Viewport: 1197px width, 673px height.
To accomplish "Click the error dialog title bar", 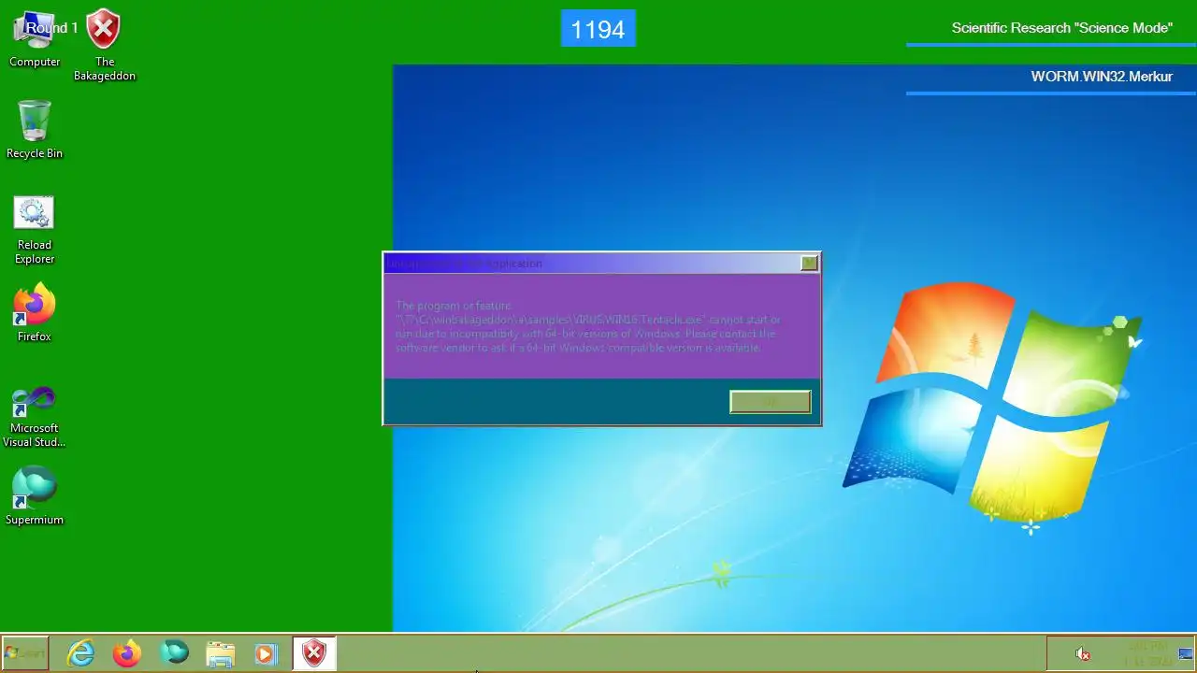I will [x=593, y=264].
